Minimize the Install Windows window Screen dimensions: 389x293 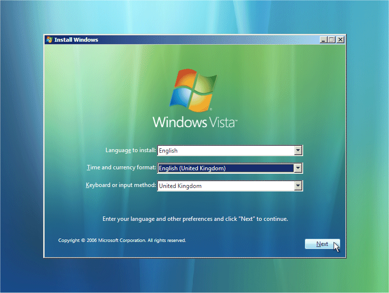tap(323, 40)
